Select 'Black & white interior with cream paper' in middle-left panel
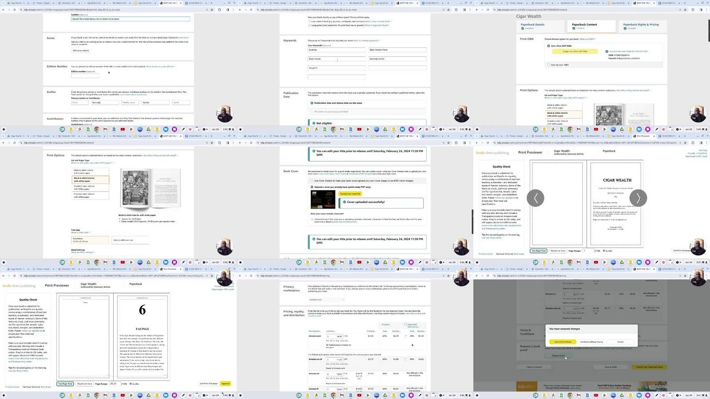 click(90, 172)
